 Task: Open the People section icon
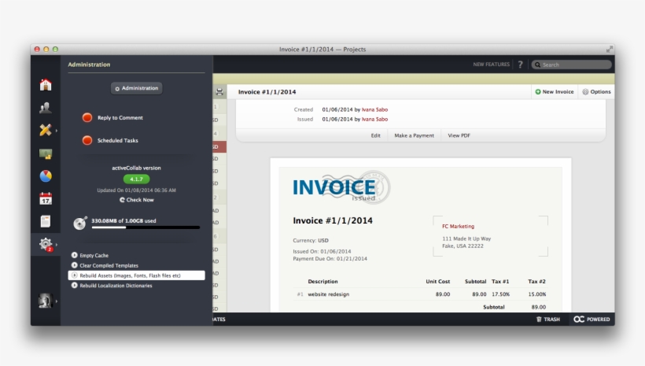[x=46, y=108]
